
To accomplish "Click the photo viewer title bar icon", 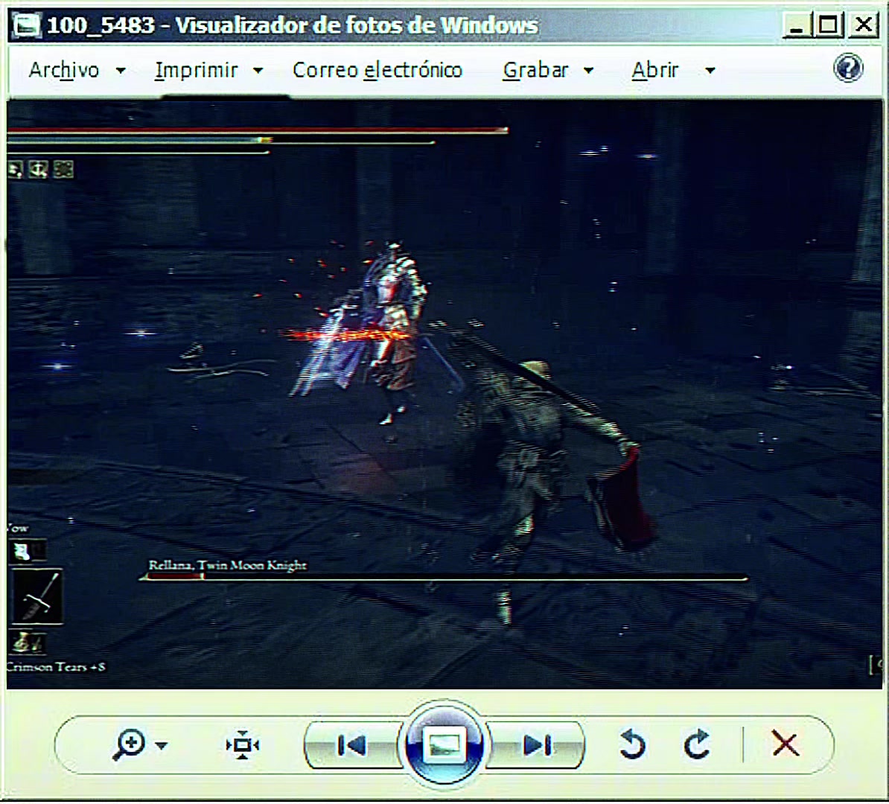I will [27, 25].
